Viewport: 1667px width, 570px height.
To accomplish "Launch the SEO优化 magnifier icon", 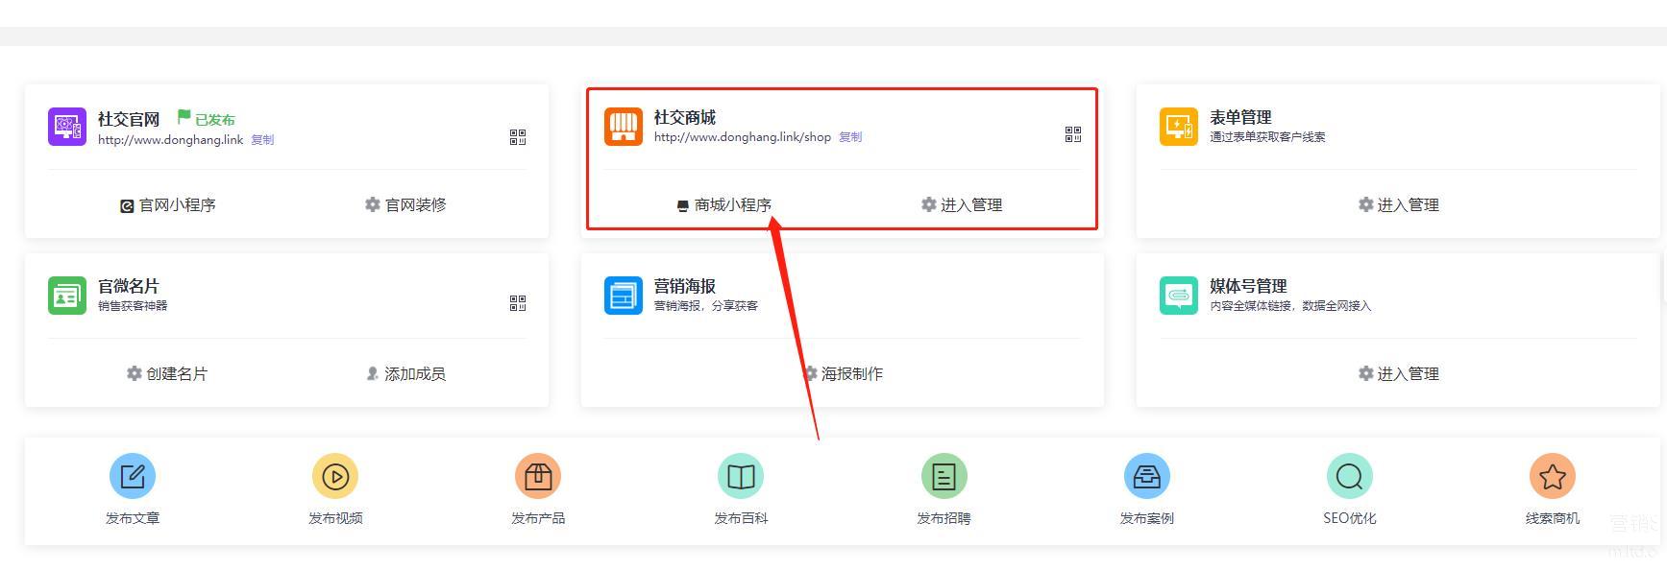I will (x=1349, y=477).
